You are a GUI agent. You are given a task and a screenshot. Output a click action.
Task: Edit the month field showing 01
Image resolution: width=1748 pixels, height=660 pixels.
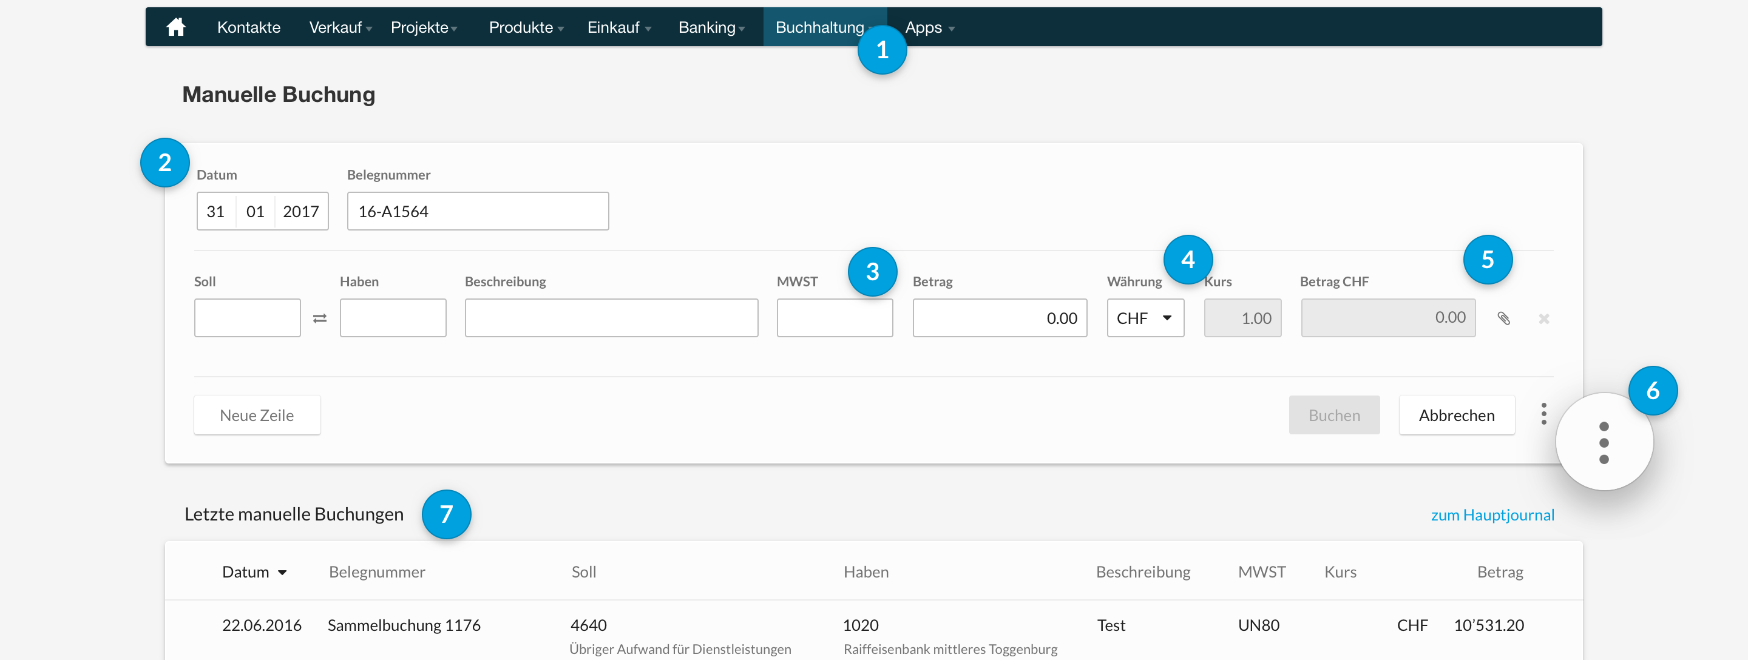[x=255, y=212]
